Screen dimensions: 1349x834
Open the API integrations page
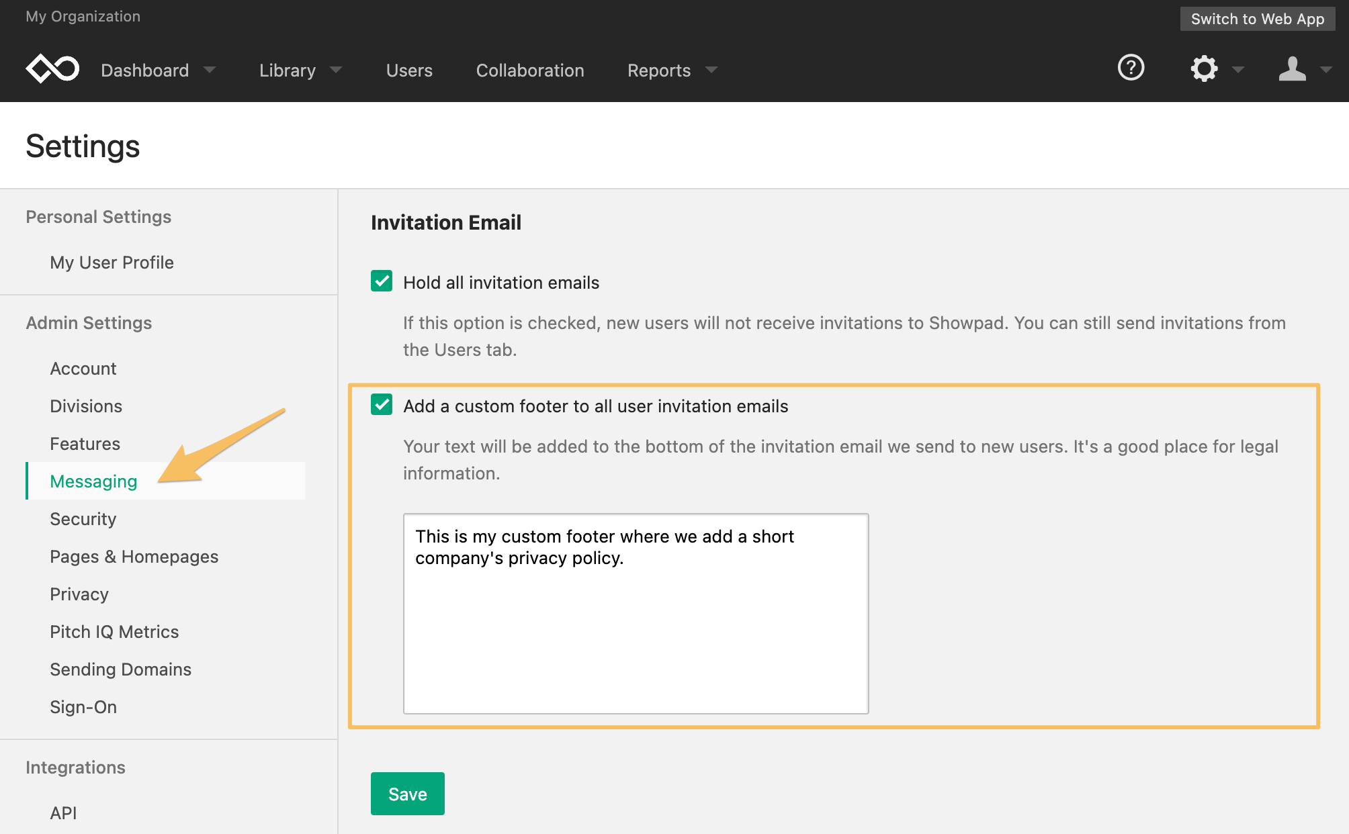[63, 813]
